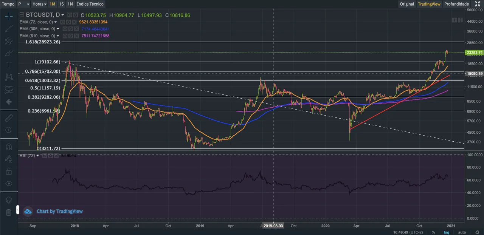Click the 23293.74 current price label

tap(475, 53)
